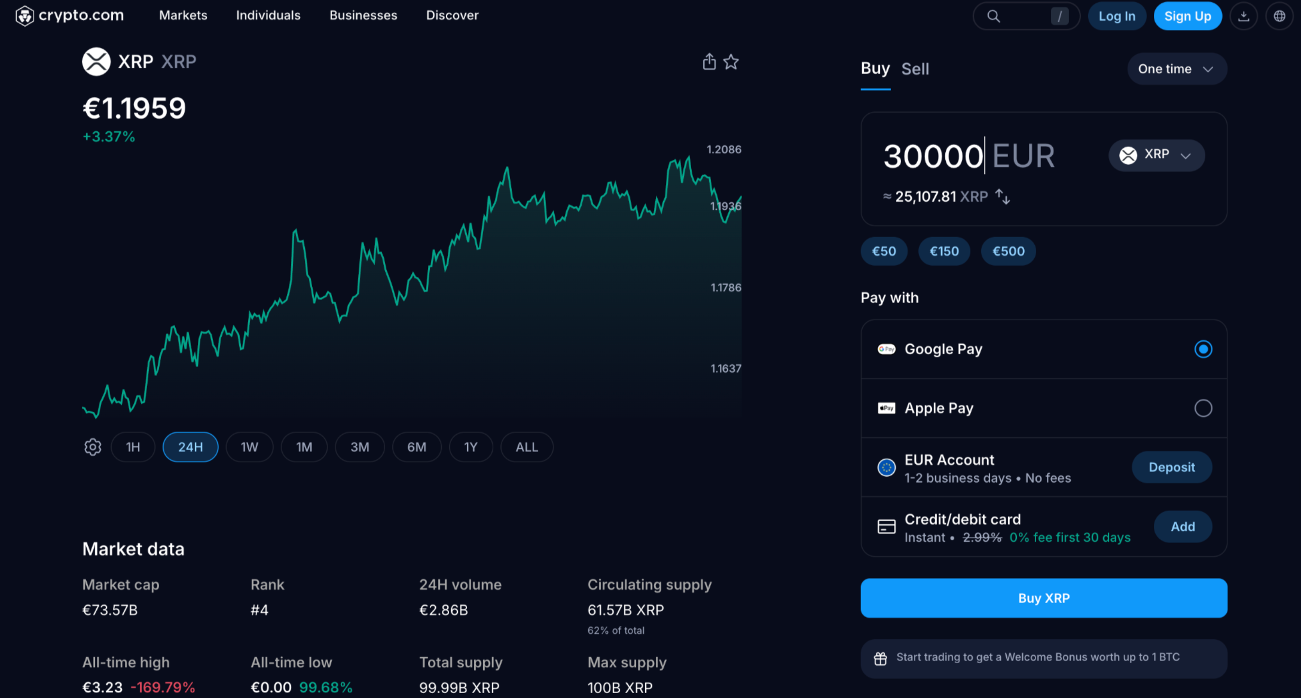Select Google Pay radio button
Image resolution: width=1301 pixels, height=698 pixels.
[1203, 349]
